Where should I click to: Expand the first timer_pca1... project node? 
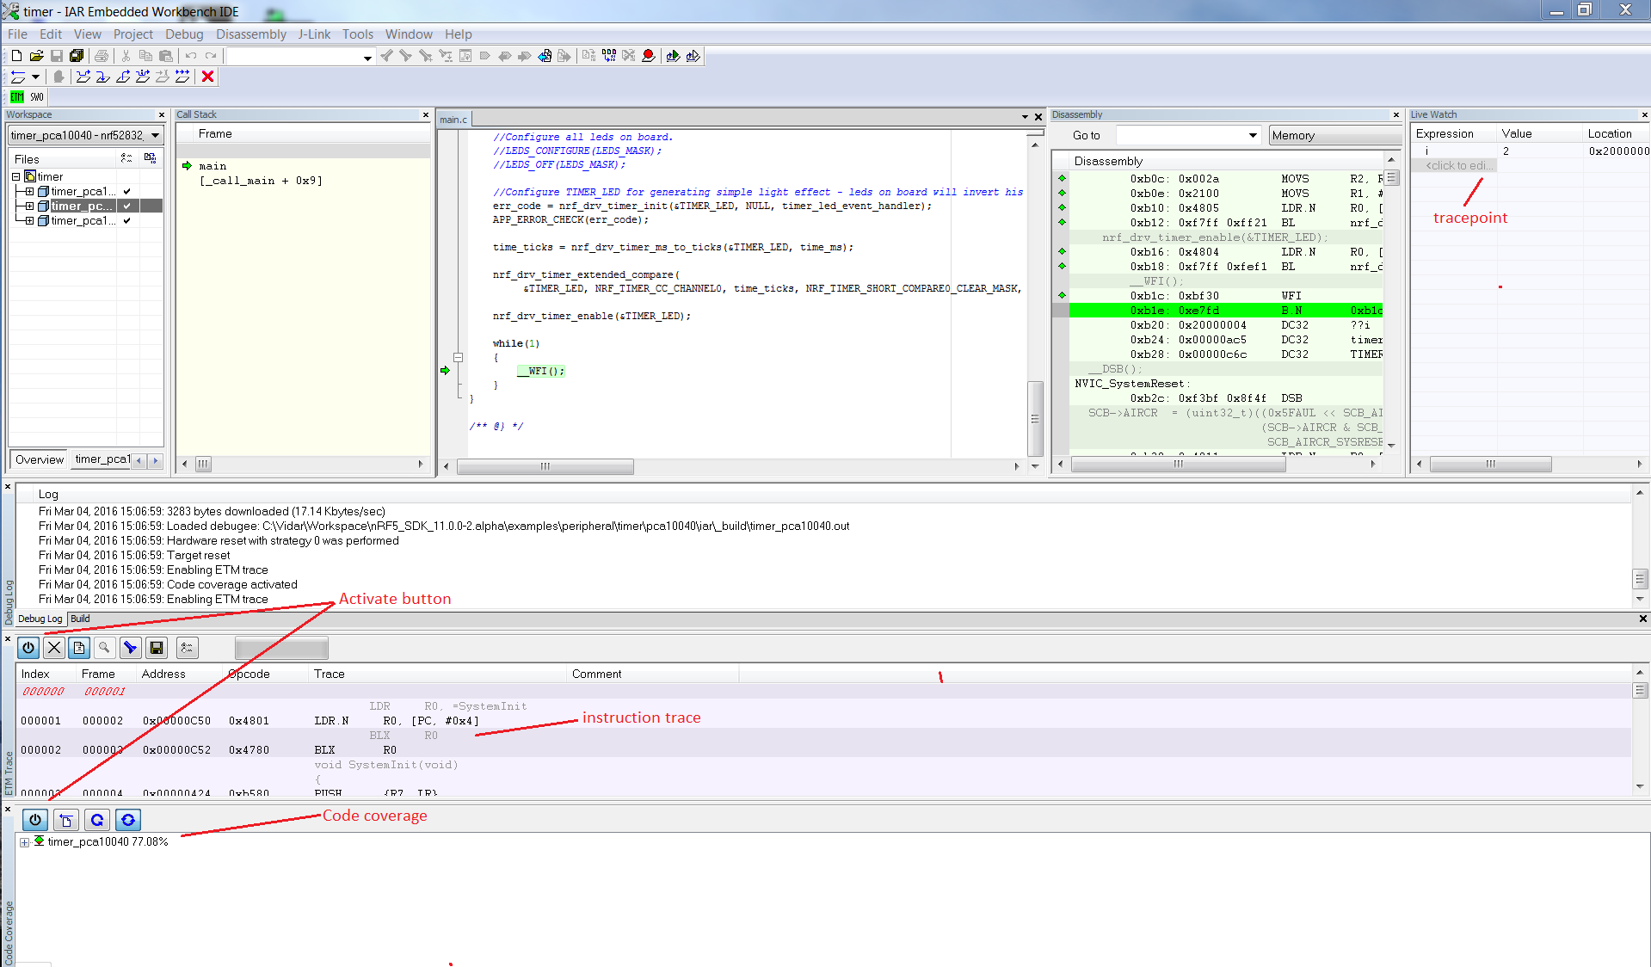coord(29,192)
